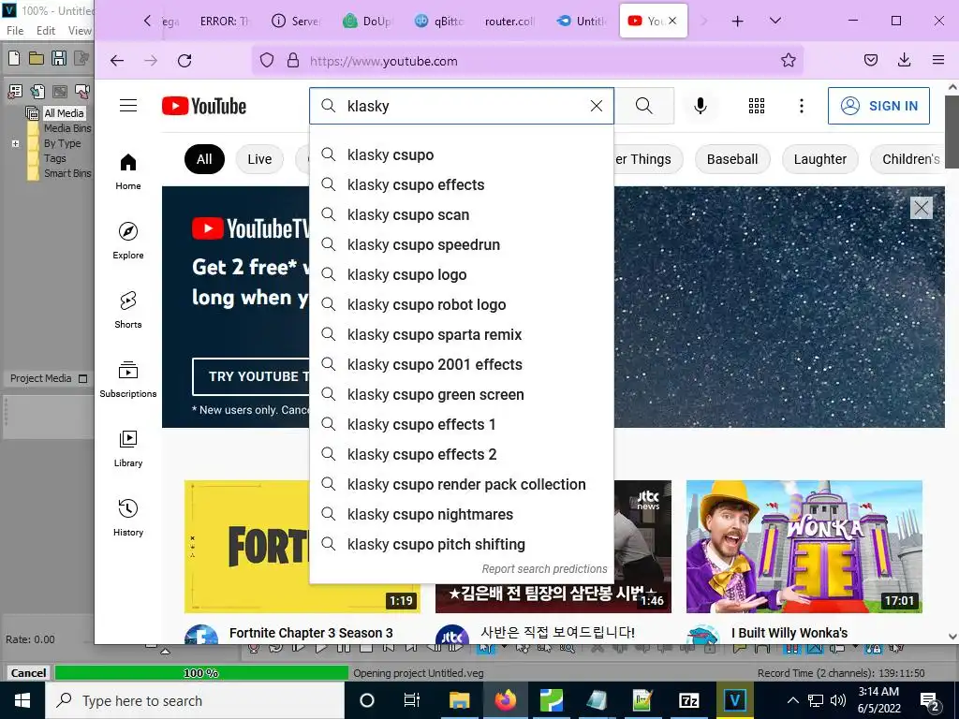Switch to the qBittorrent tab
Image resolution: width=959 pixels, height=719 pixels.
pyautogui.click(x=439, y=21)
